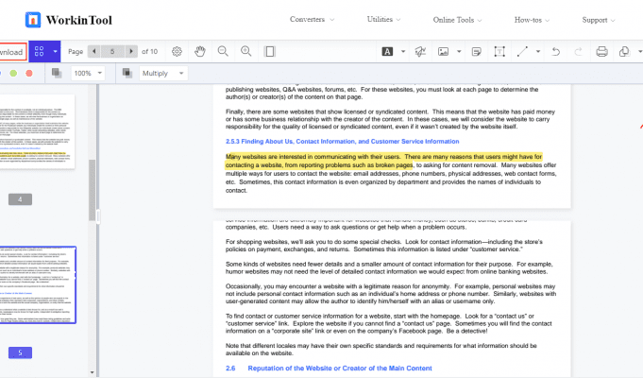Click the WorkinTool brand name
This screenshot has width=643, height=378.
pos(78,20)
